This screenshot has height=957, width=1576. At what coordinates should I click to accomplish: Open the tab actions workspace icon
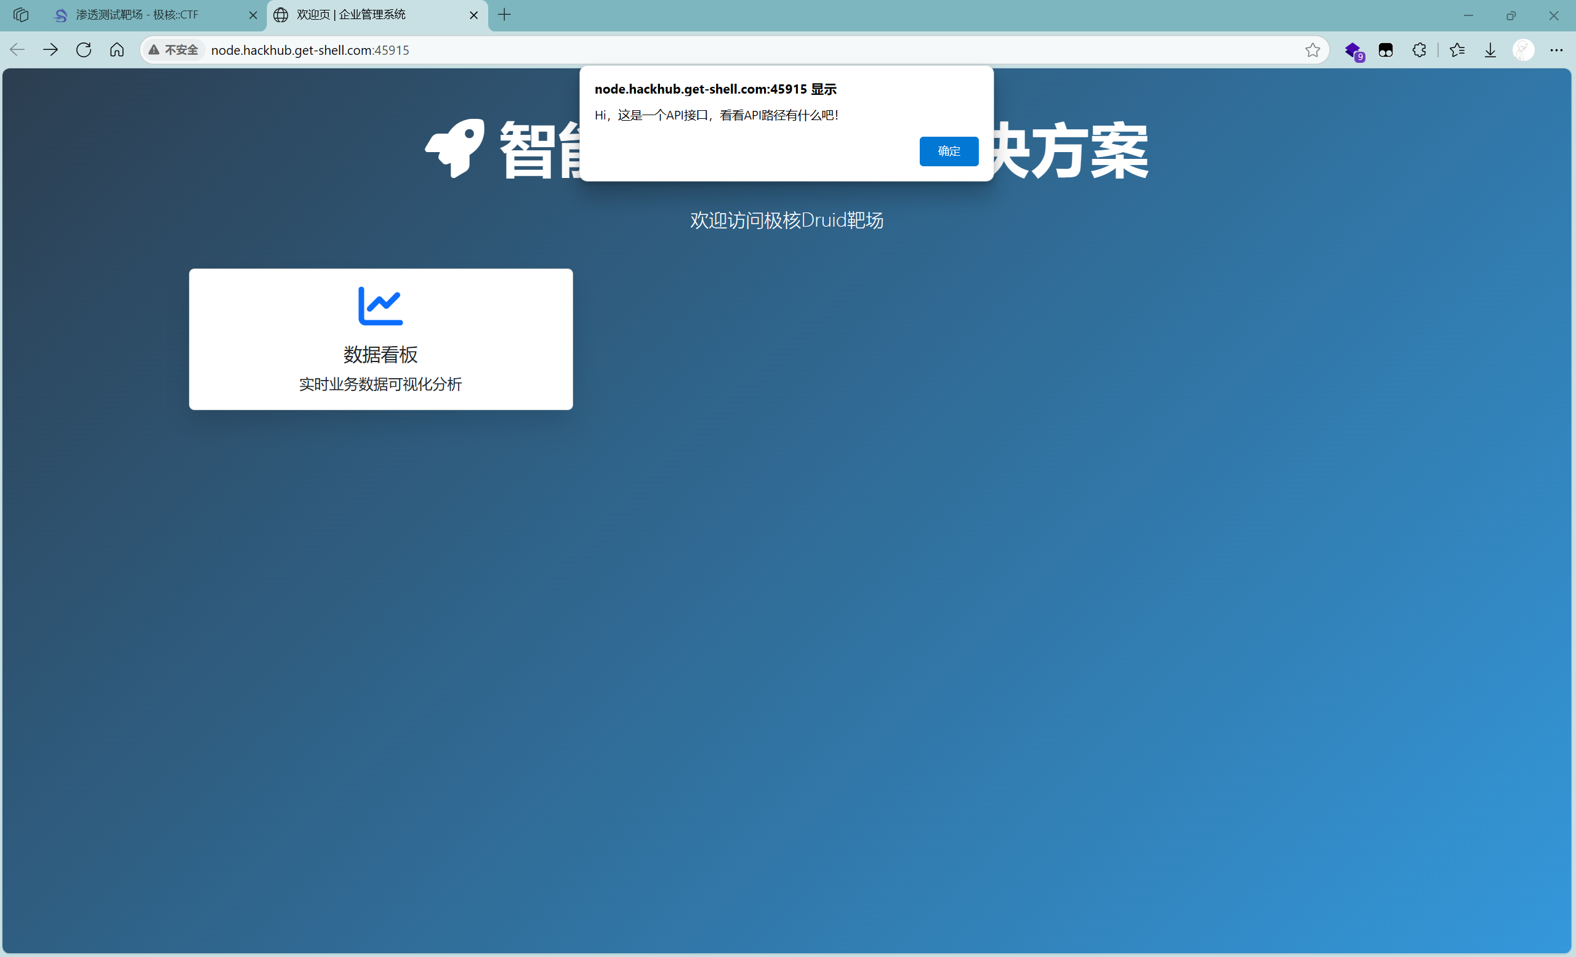[x=20, y=15]
